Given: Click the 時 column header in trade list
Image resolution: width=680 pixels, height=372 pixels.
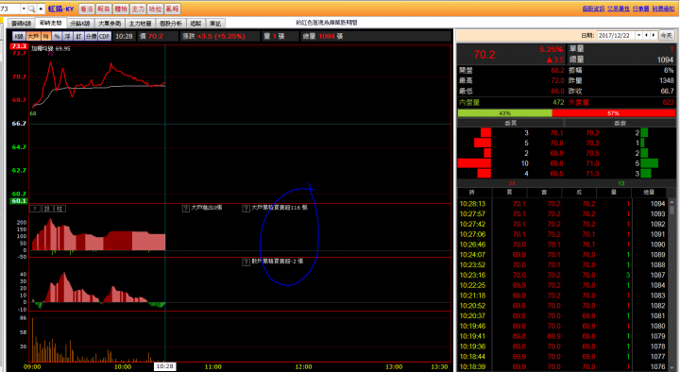Looking at the screenshot, I should click(472, 192).
